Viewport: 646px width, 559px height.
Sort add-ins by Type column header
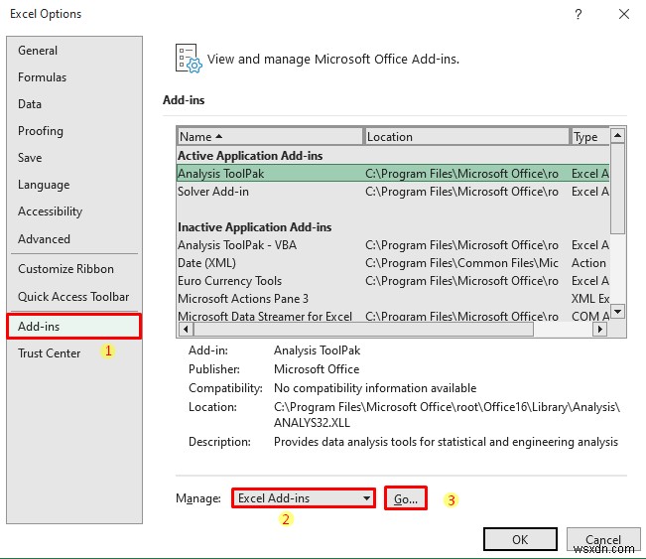(x=590, y=136)
